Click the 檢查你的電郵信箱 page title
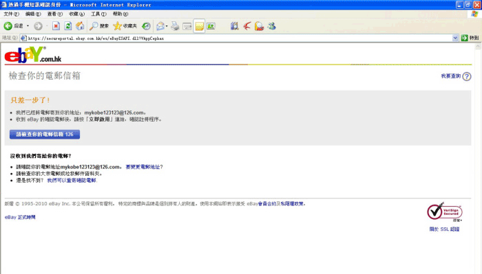Viewport: 482px width, 274px height. click(45, 76)
